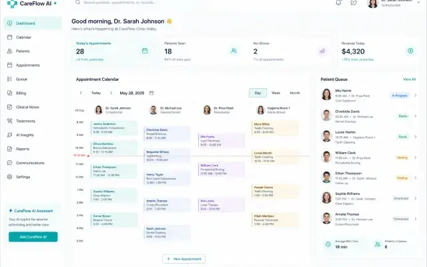The image size is (427, 267).
Task: Click Ready badge for Charlotte Davis
Action: click(403, 116)
